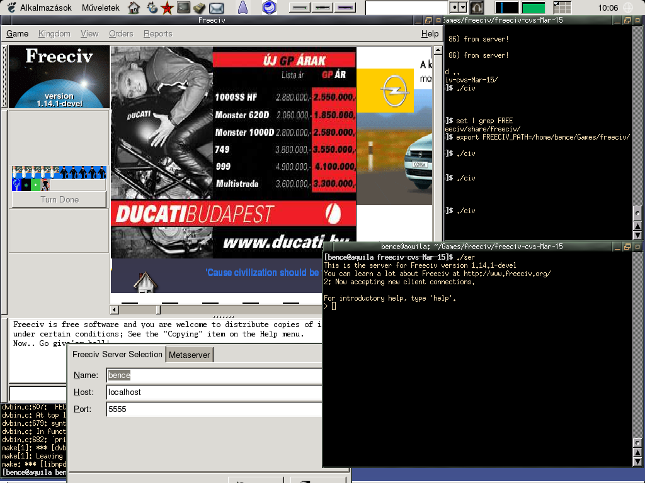Click the green nuclear winter indicator icon
Viewport: 645px width, 483px height.
point(36,185)
